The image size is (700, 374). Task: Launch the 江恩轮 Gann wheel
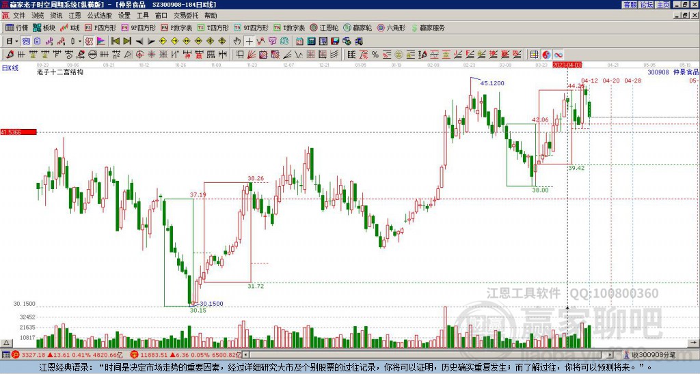tap(323, 27)
